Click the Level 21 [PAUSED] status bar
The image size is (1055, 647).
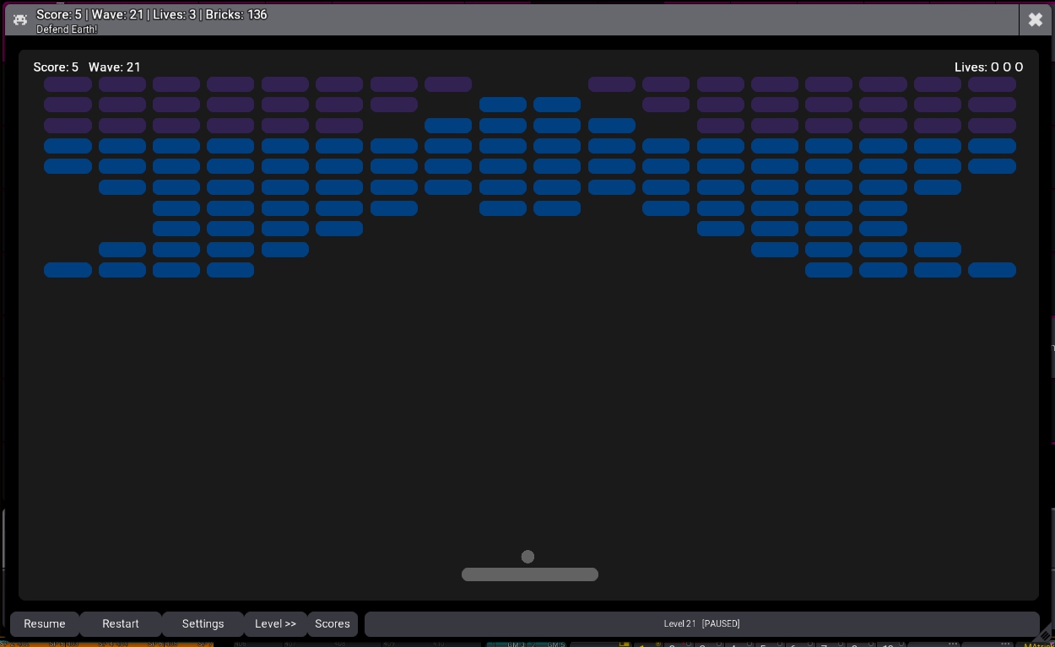click(701, 624)
